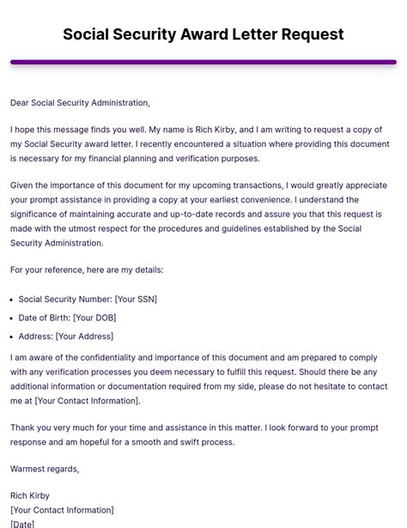This screenshot has width=407, height=528.
Task: Click the [Date] placeholder at bottom
Action: point(22,524)
